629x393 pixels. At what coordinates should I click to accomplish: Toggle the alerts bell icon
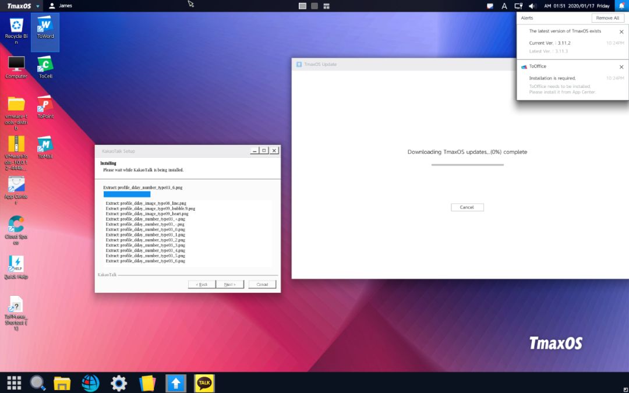(x=621, y=6)
